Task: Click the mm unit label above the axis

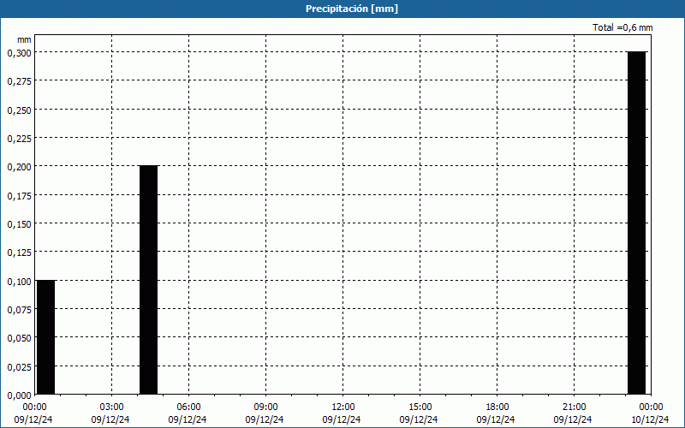Action: click(24, 39)
